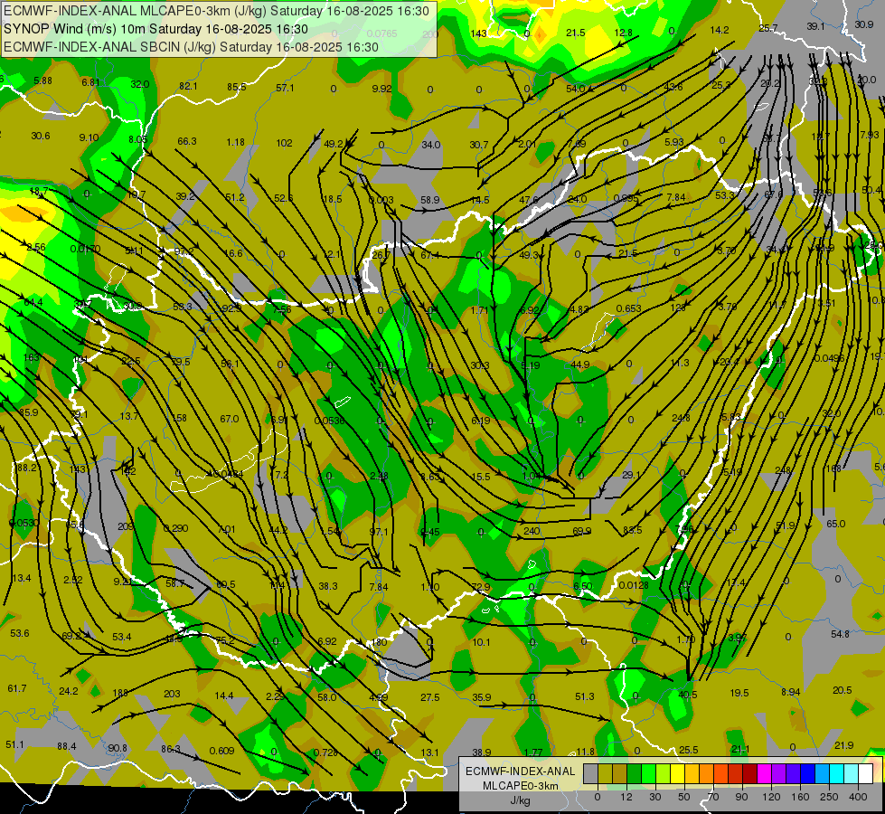This screenshot has height=814, width=885.
Task: Click the map value '21.9' at lower right
Action: click(843, 745)
